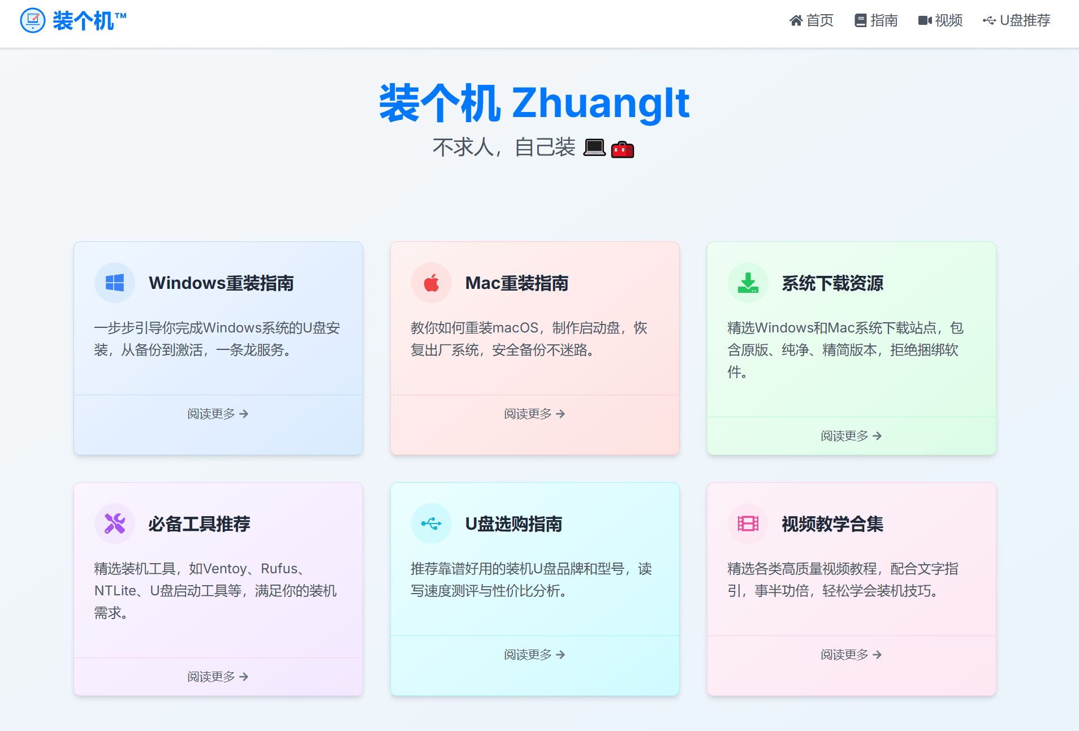1079x731 pixels.
Task: Open 首页 in the top navigation
Action: tap(812, 21)
